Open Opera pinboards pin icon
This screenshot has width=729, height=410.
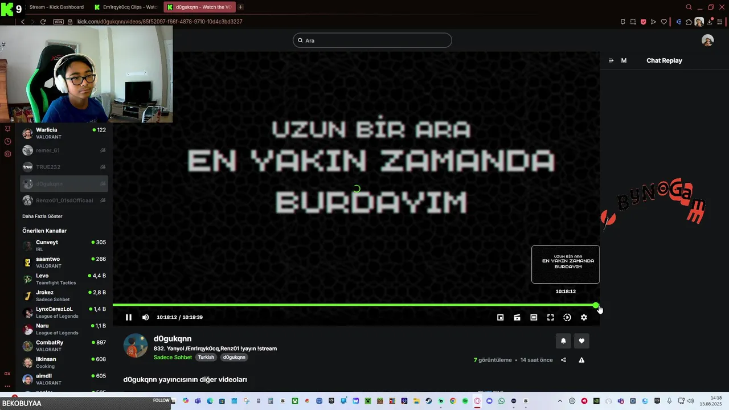pos(622,22)
